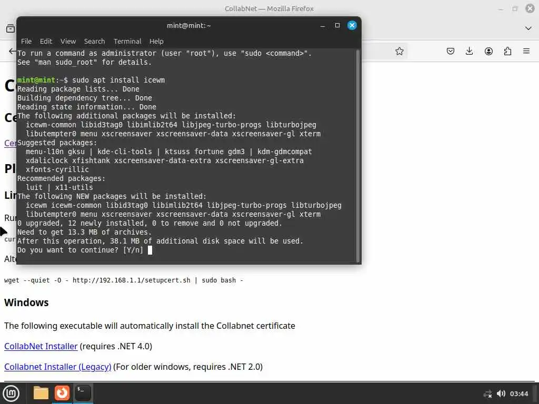Screen dimensions: 539x404
Task: Open Firefox downloads icon
Action: pyautogui.click(x=469, y=51)
